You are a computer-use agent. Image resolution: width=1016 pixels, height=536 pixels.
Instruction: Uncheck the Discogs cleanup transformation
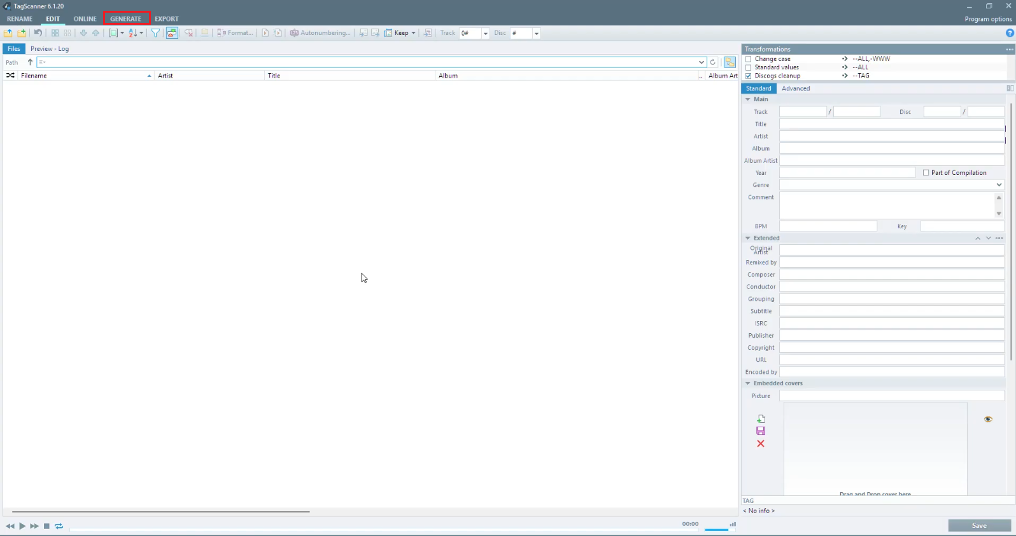tap(749, 76)
